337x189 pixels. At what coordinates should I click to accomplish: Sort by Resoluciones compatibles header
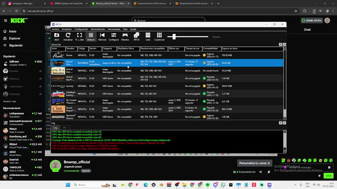click(154, 49)
